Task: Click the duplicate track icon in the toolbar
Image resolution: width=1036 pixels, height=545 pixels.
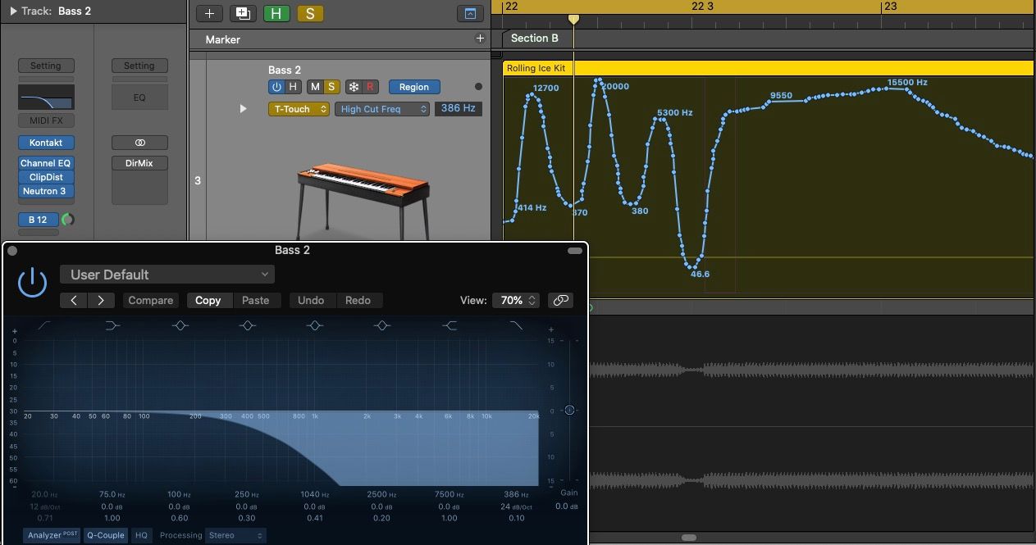Action: [242, 13]
